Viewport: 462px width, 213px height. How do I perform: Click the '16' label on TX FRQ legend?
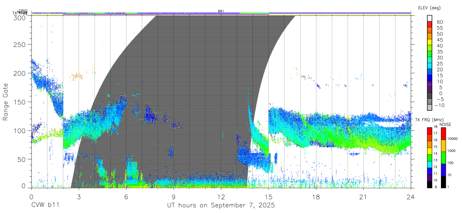(x=436, y=140)
